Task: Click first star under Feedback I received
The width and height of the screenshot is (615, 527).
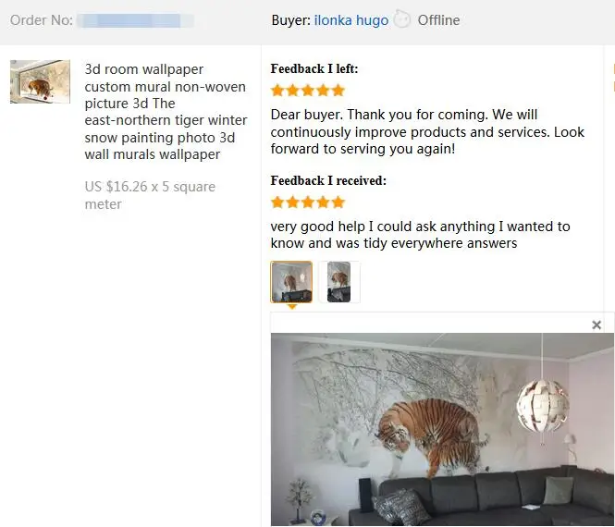Action: 277,202
